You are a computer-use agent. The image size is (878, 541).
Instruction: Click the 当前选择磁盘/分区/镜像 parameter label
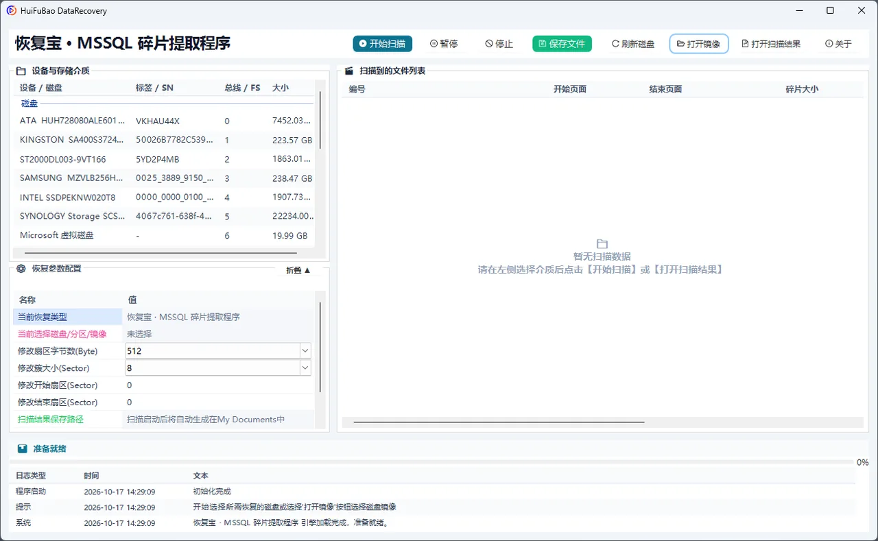[x=62, y=334]
